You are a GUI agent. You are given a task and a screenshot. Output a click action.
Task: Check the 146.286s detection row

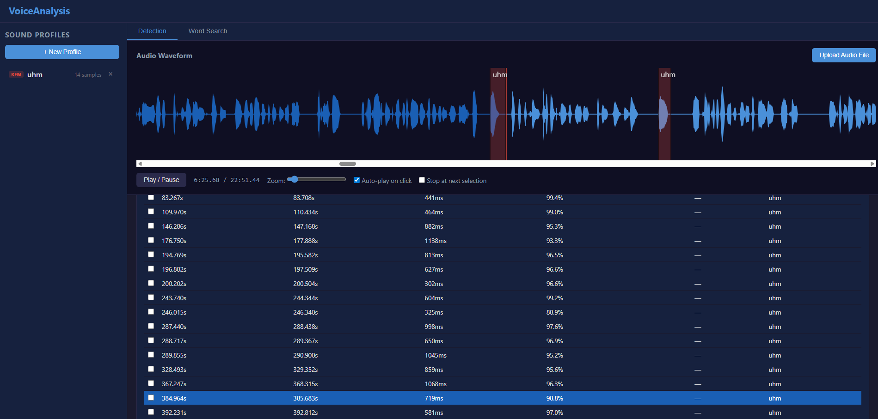[151, 226]
